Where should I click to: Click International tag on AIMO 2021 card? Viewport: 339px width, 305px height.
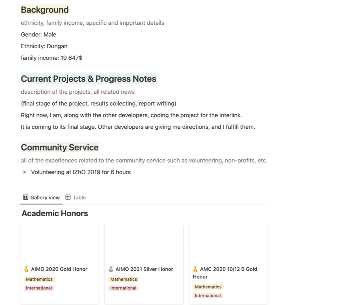[x=123, y=288]
